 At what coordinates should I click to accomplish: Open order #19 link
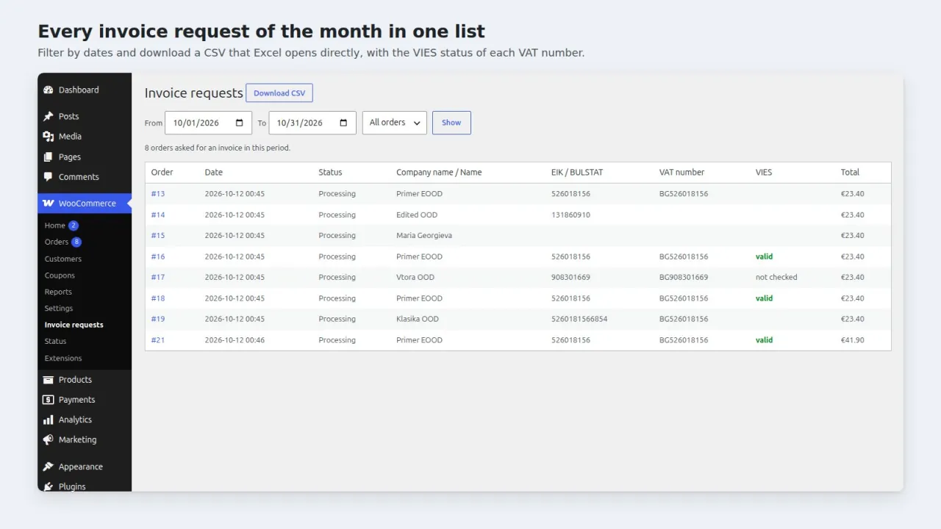tap(158, 319)
